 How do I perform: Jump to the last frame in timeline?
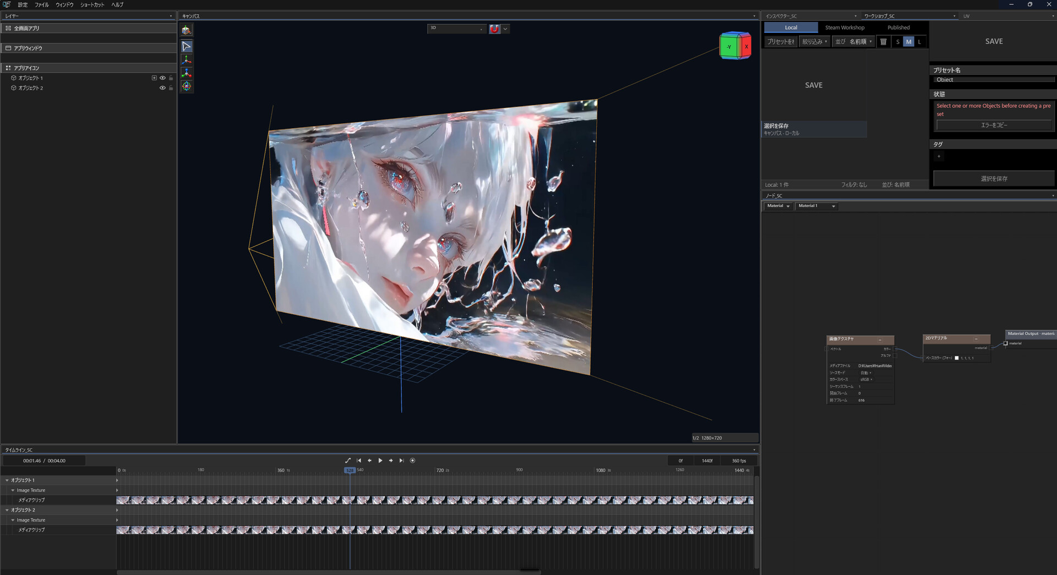point(401,461)
